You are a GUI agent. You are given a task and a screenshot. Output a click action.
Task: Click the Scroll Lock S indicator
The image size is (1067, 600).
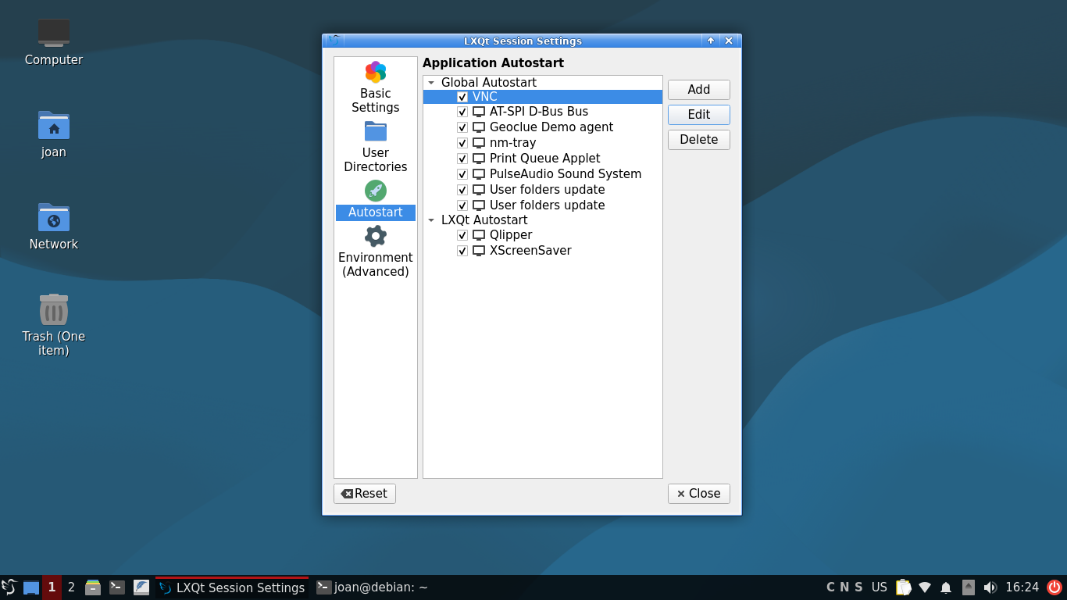858,587
